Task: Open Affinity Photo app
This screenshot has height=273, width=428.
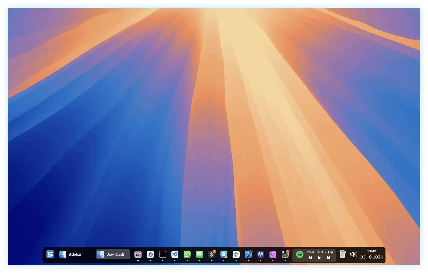Action: (x=273, y=254)
